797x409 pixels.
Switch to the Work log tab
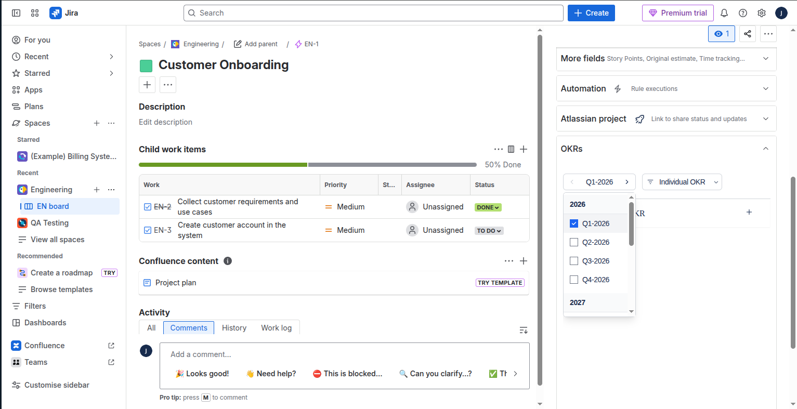pos(276,328)
